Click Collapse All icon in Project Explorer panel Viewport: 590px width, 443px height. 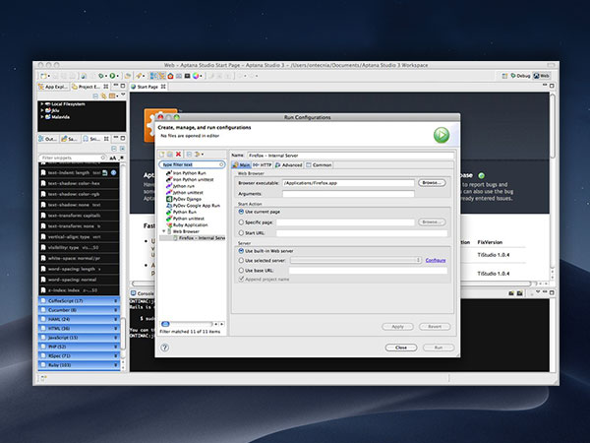pyautogui.click(x=95, y=96)
